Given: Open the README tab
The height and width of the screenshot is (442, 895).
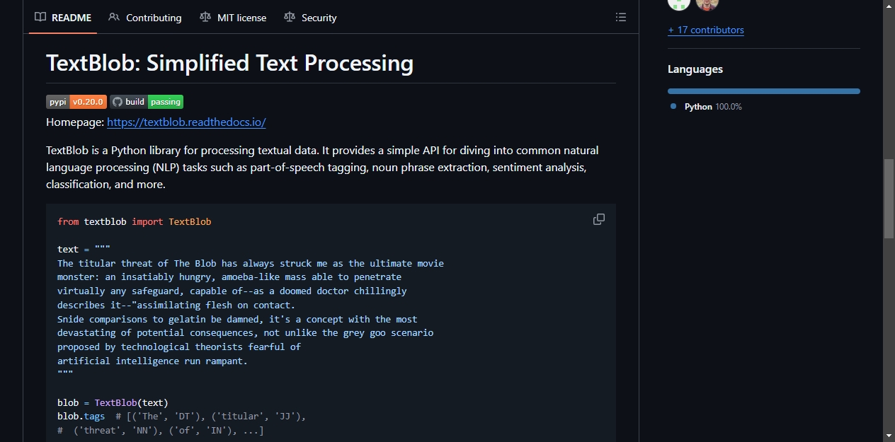Looking at the screenshot, I should pyautogui.click(x=63, y=18).
